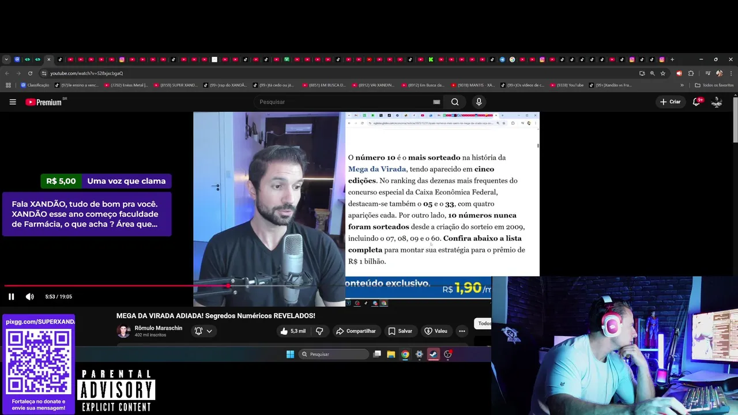Open YouTube notifications bell
The image size is (738, 415).
(696, 102)
